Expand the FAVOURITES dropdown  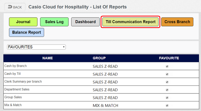click(x=36, y=47)
